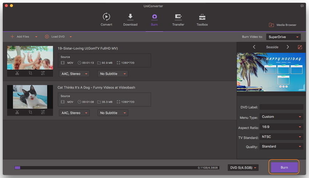Image resolution: width=309 pixels, height=178 pixels.
Task: Open the Media Browser
Action: pos(282,25)
